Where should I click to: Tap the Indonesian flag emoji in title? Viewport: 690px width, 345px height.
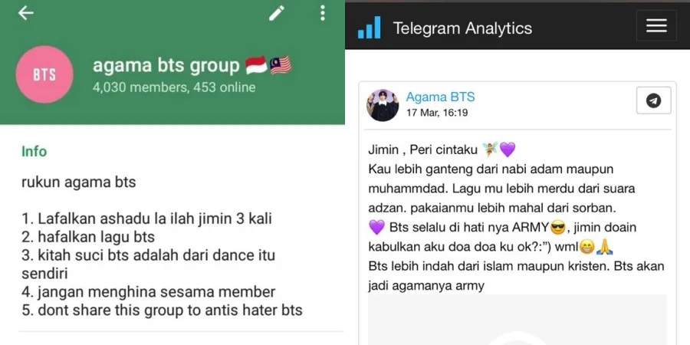(x=256, y=65)
